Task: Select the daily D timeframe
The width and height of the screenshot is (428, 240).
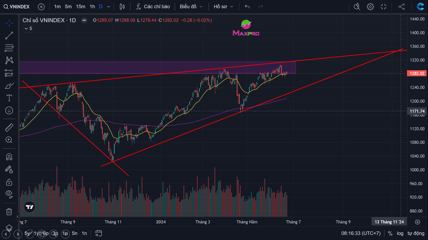Action: coord(101,7)
